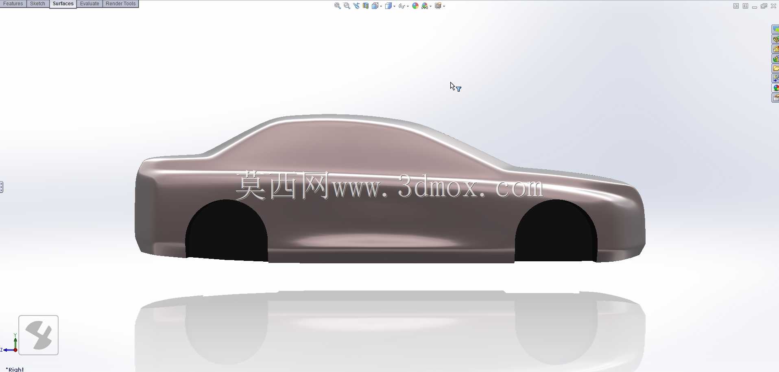Click the *Right view label
The height and width of the screenshot is (372, 779).
[x=15, y=369]
